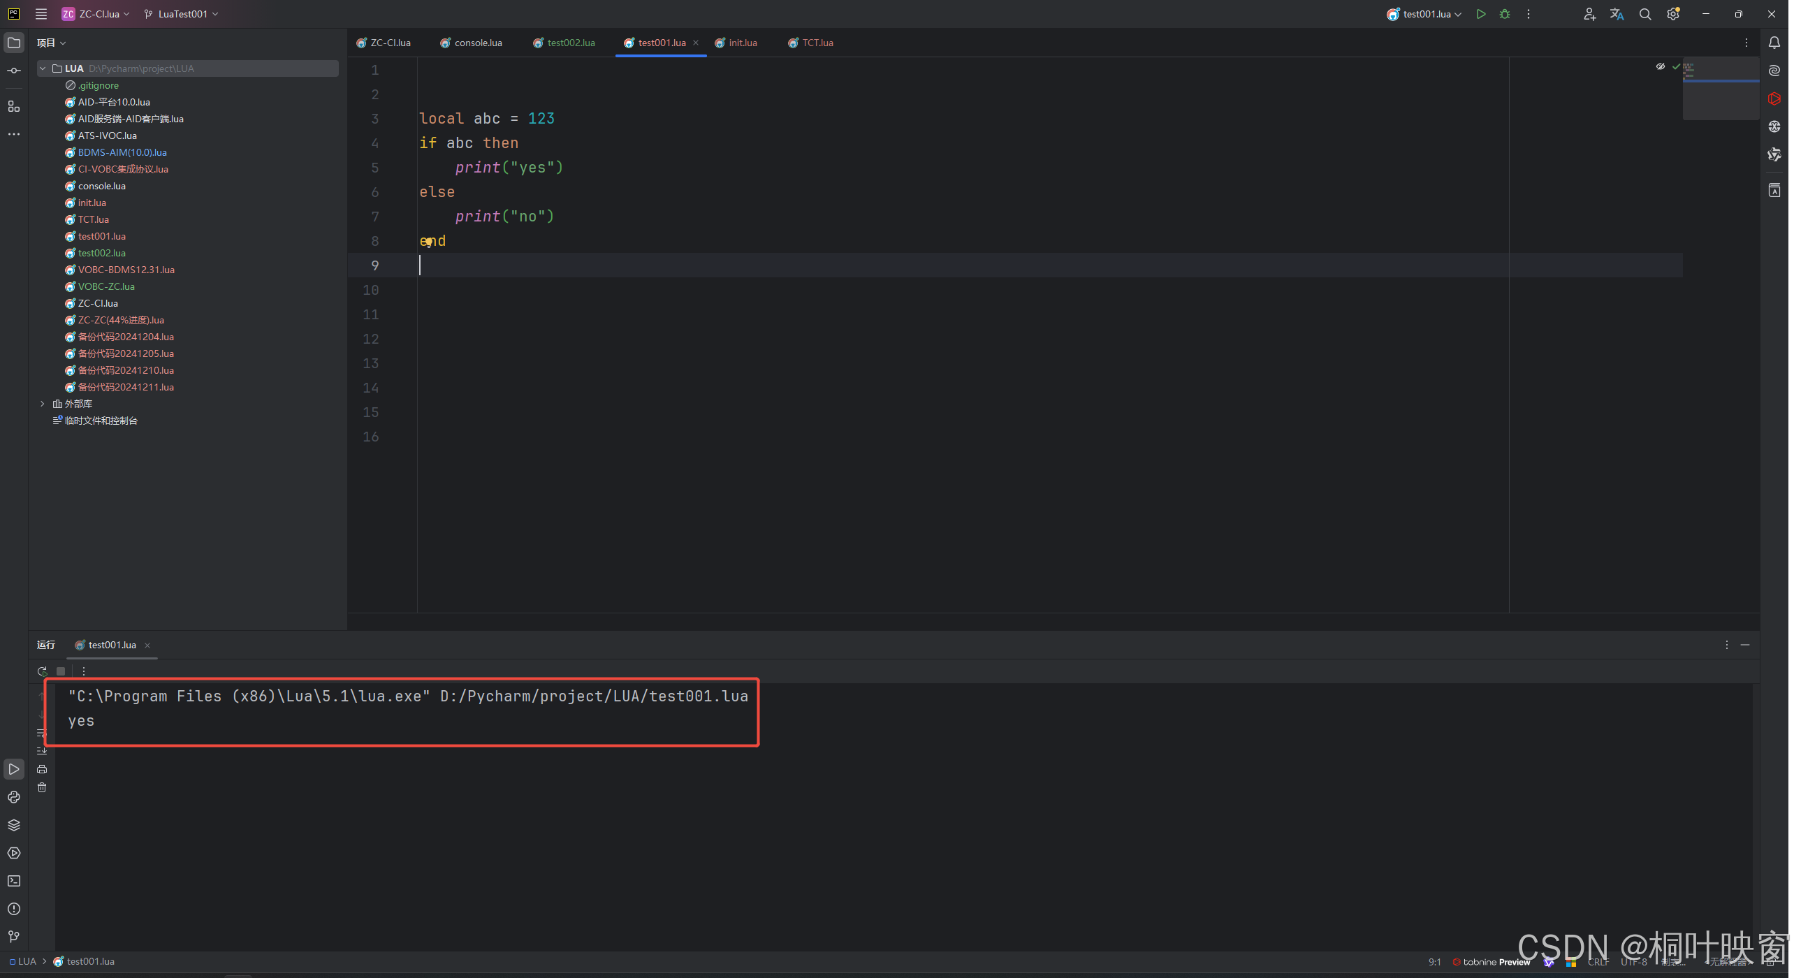1794x978 pixels.
Task: Open the Terminal tool window
Action: 14,881
